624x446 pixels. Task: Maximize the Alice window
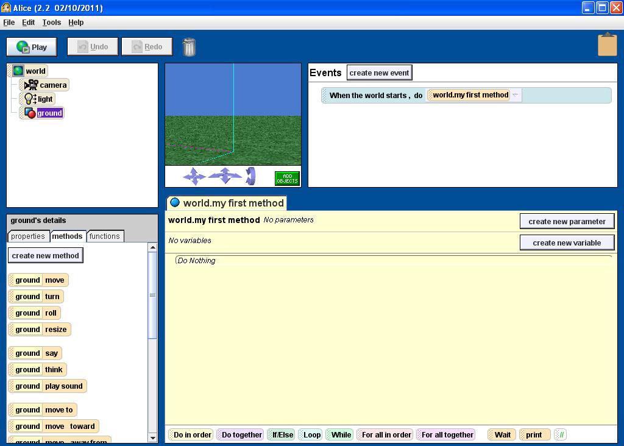click(602, 7)
